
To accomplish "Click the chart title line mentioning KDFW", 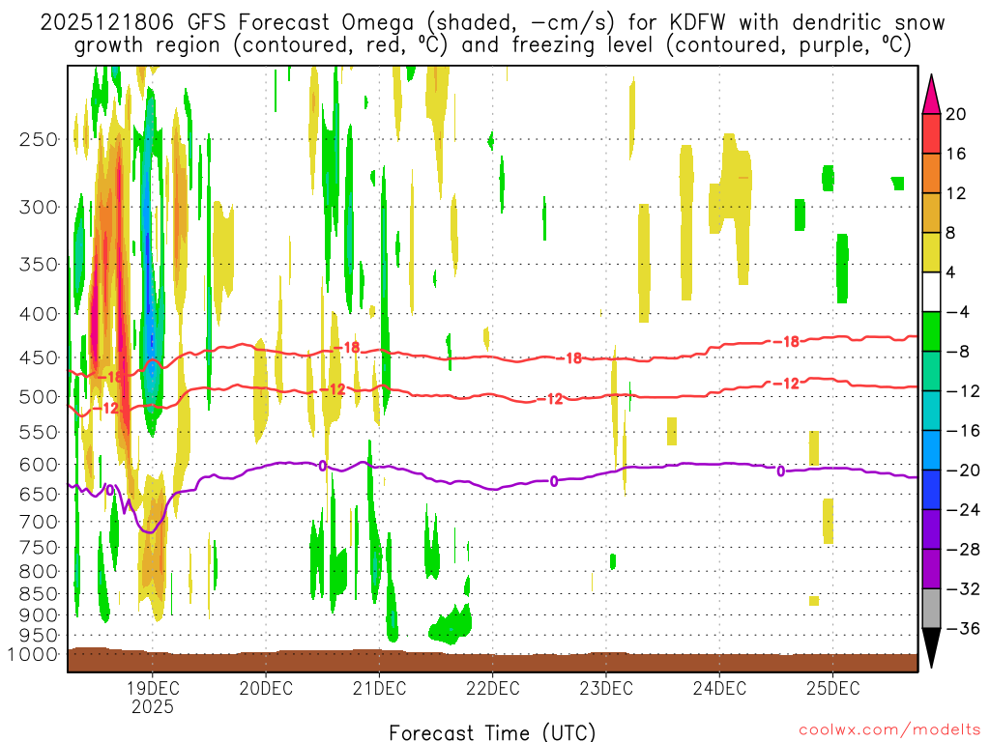I will point(492,23).
